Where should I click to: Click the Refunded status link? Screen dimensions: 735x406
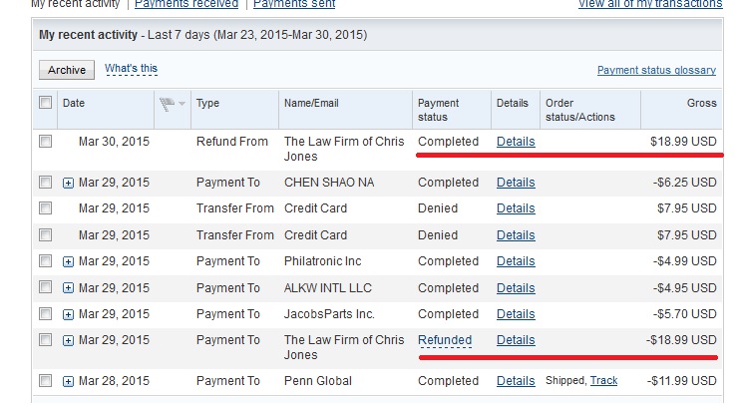(x=445, y=340)
